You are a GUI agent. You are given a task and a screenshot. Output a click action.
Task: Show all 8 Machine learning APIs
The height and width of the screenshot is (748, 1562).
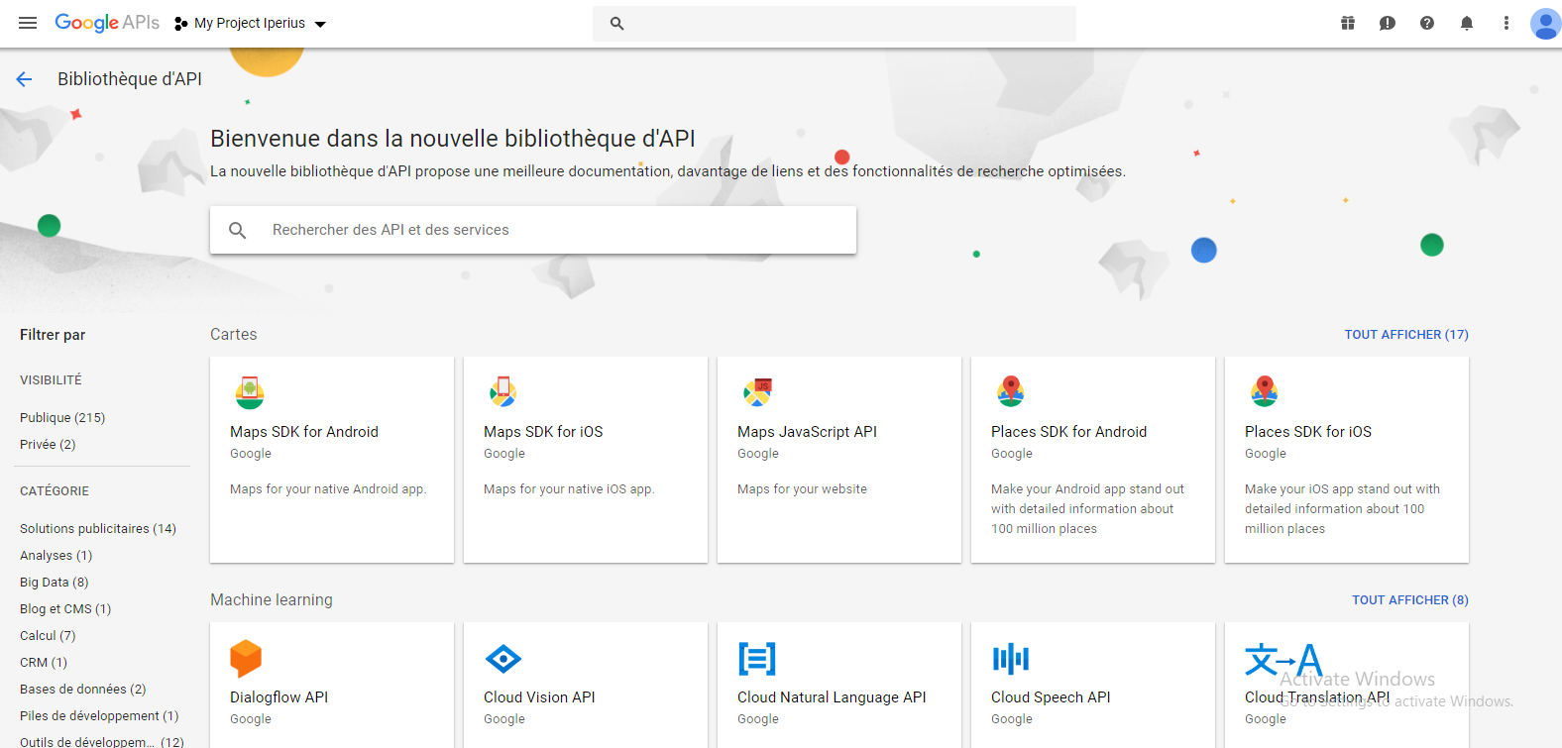click(1410, 600)
